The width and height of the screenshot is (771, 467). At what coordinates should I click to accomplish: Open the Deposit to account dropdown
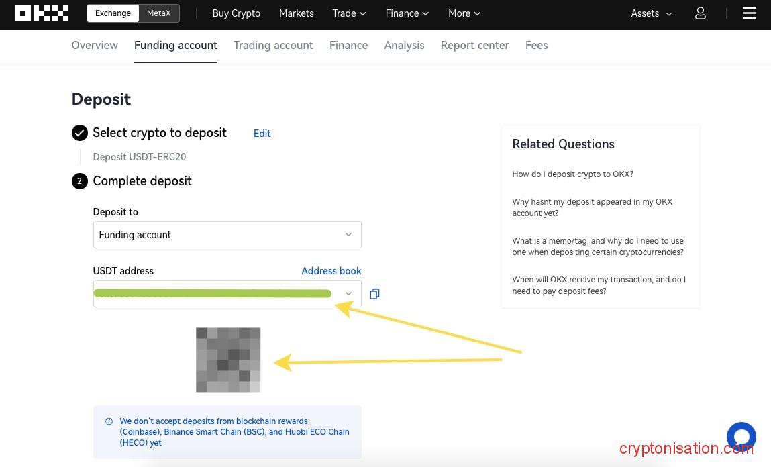(227, 235)
